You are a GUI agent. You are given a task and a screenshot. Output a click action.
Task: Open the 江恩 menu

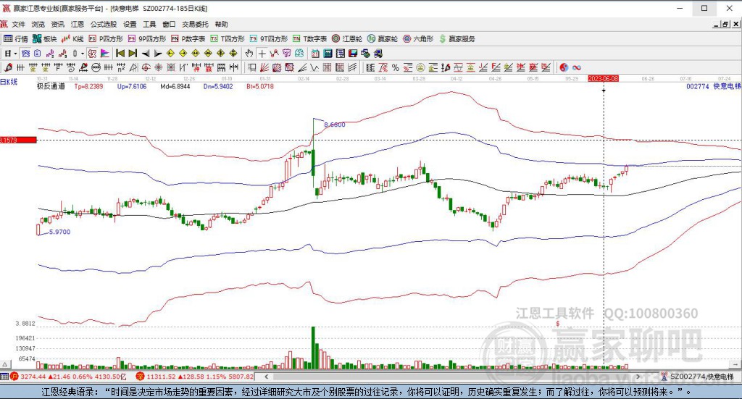coord(78,24)
